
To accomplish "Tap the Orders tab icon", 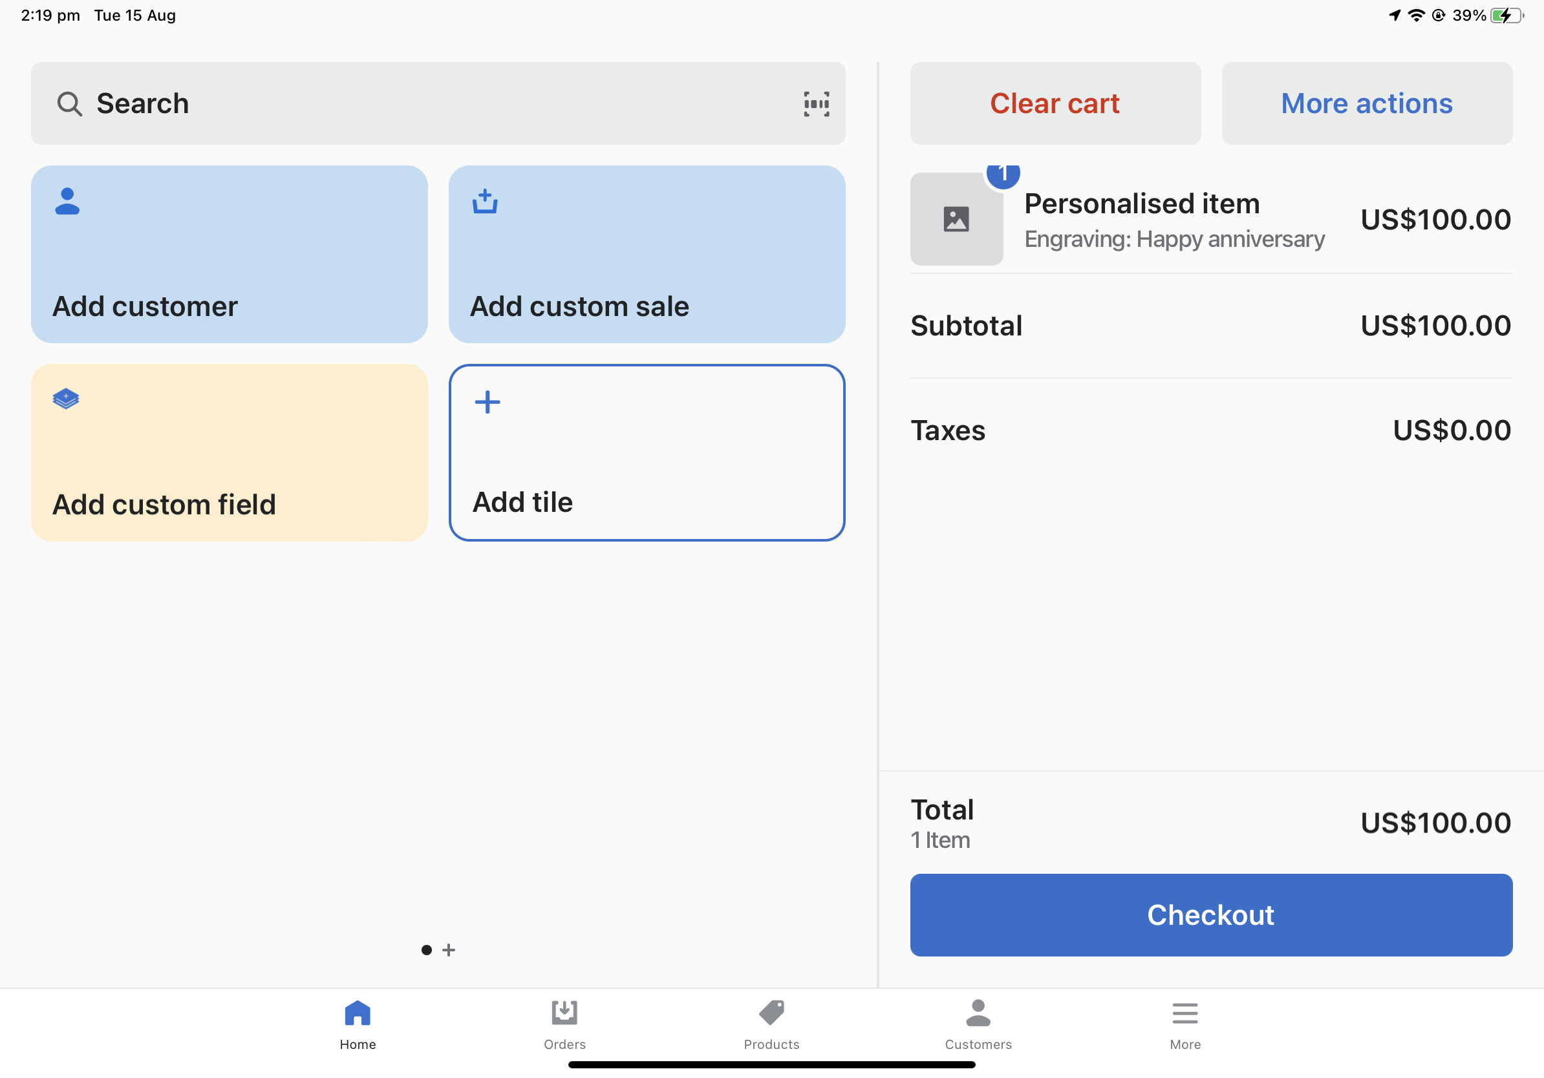I will (x=564, y=1011).
